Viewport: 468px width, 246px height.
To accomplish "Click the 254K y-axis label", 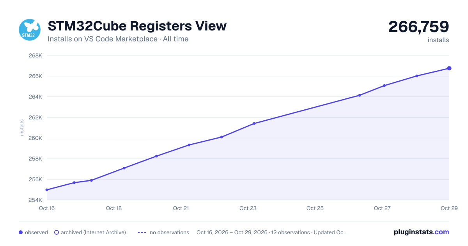I will click(35, 200).
